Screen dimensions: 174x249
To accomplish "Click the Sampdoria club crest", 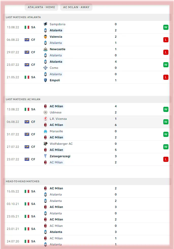I will tap(45, 24).
